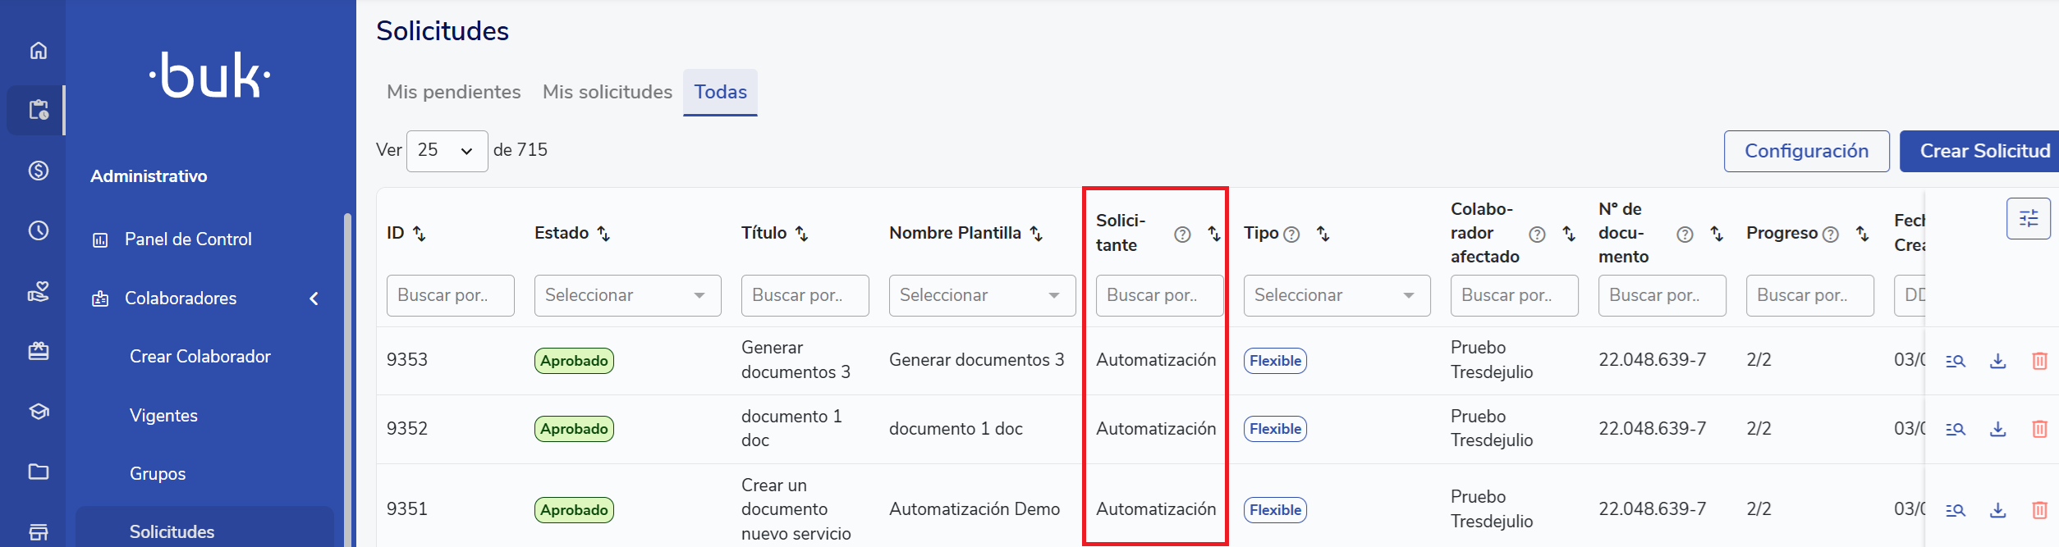Viewport: 2059px width, 547px height.
Task: Open column settings sliders icon
Action: point(2028,218)
